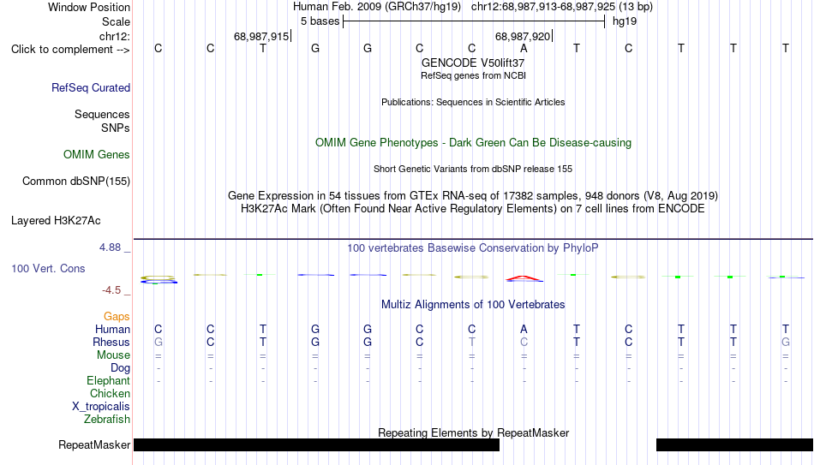This screenshot has width=814, height=465.
Task: Open the OMIM Genes track label
Action: pyautogui.click(x=97, y=155)
